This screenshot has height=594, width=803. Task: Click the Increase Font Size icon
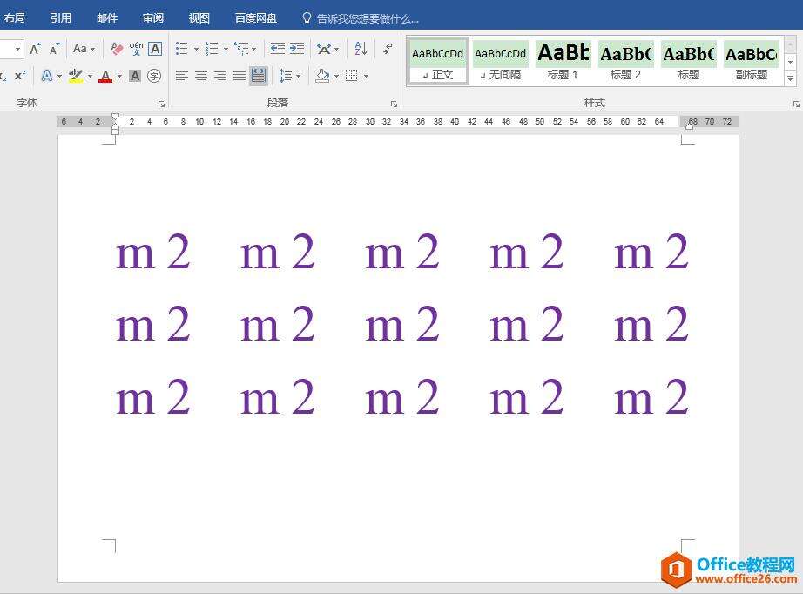click(x=35, y=48)
